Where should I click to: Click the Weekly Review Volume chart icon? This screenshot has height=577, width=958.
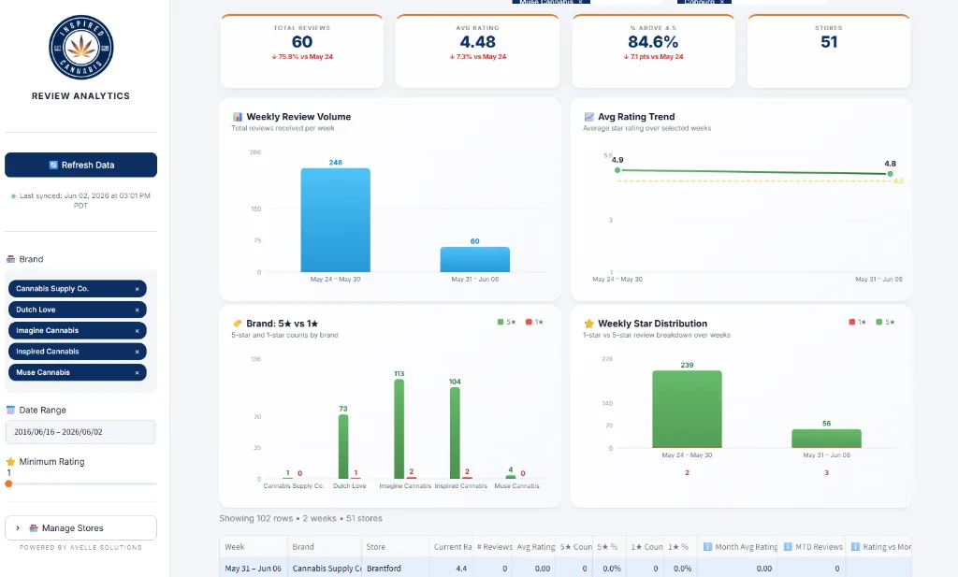click(238, 117)
